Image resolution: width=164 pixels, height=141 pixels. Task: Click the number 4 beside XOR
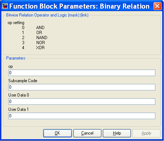click(x=23, y=48)
